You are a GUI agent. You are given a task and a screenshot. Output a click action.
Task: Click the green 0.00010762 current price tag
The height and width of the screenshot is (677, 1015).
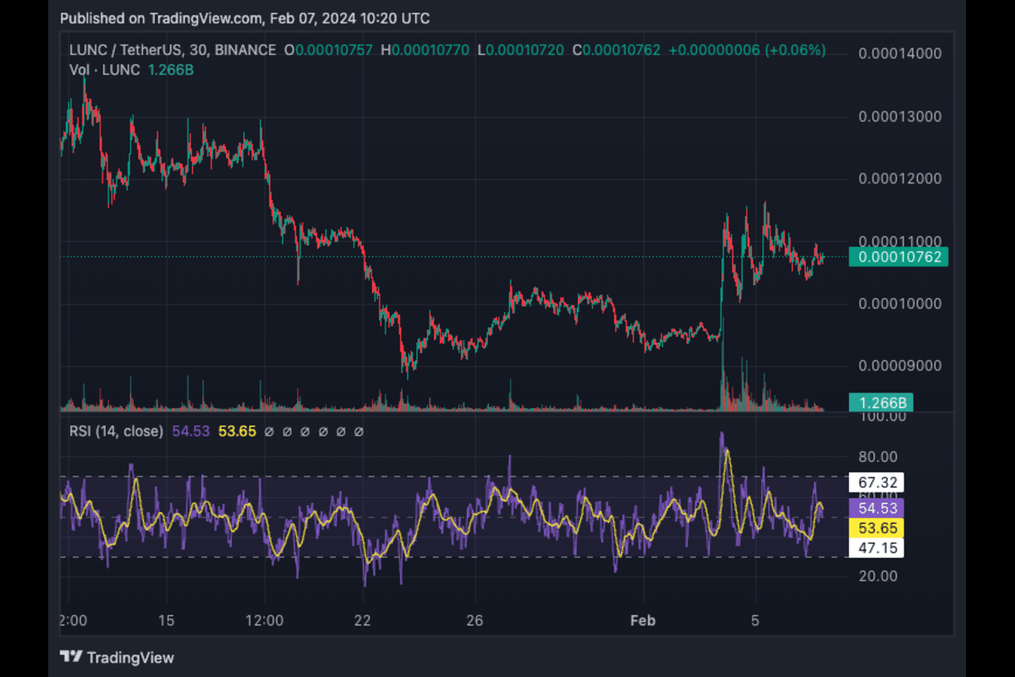(900, 257)
